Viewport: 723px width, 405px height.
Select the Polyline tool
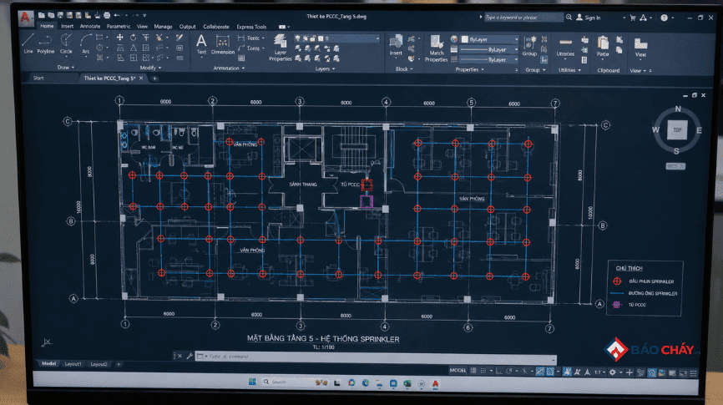point(46,43)
